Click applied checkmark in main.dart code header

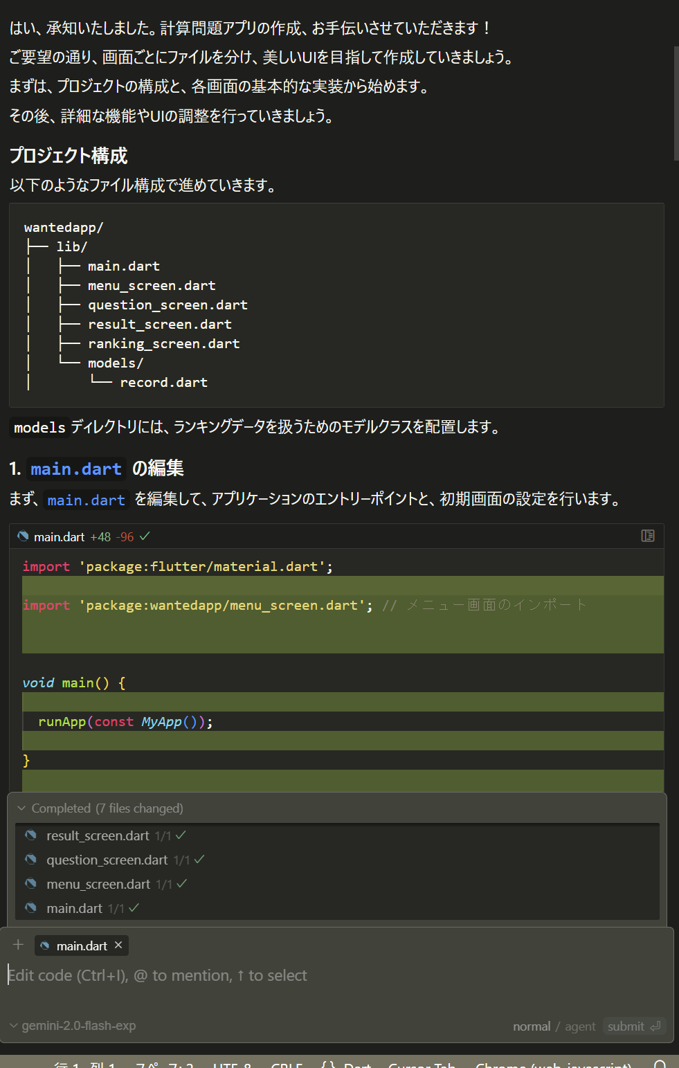click(145, 536)
